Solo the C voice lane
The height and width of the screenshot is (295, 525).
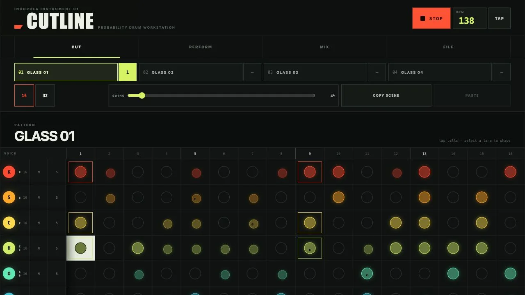[x=57, y=223]
